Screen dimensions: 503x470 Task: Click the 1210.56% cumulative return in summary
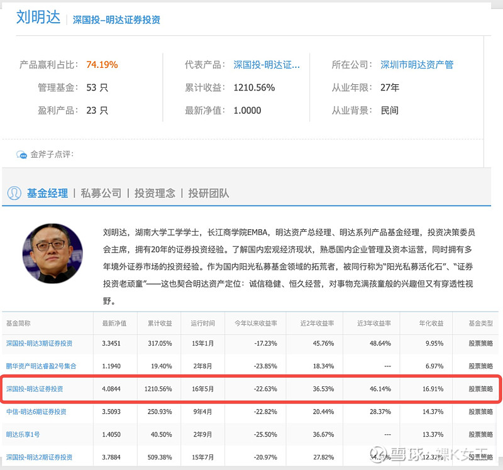(254, 87)
